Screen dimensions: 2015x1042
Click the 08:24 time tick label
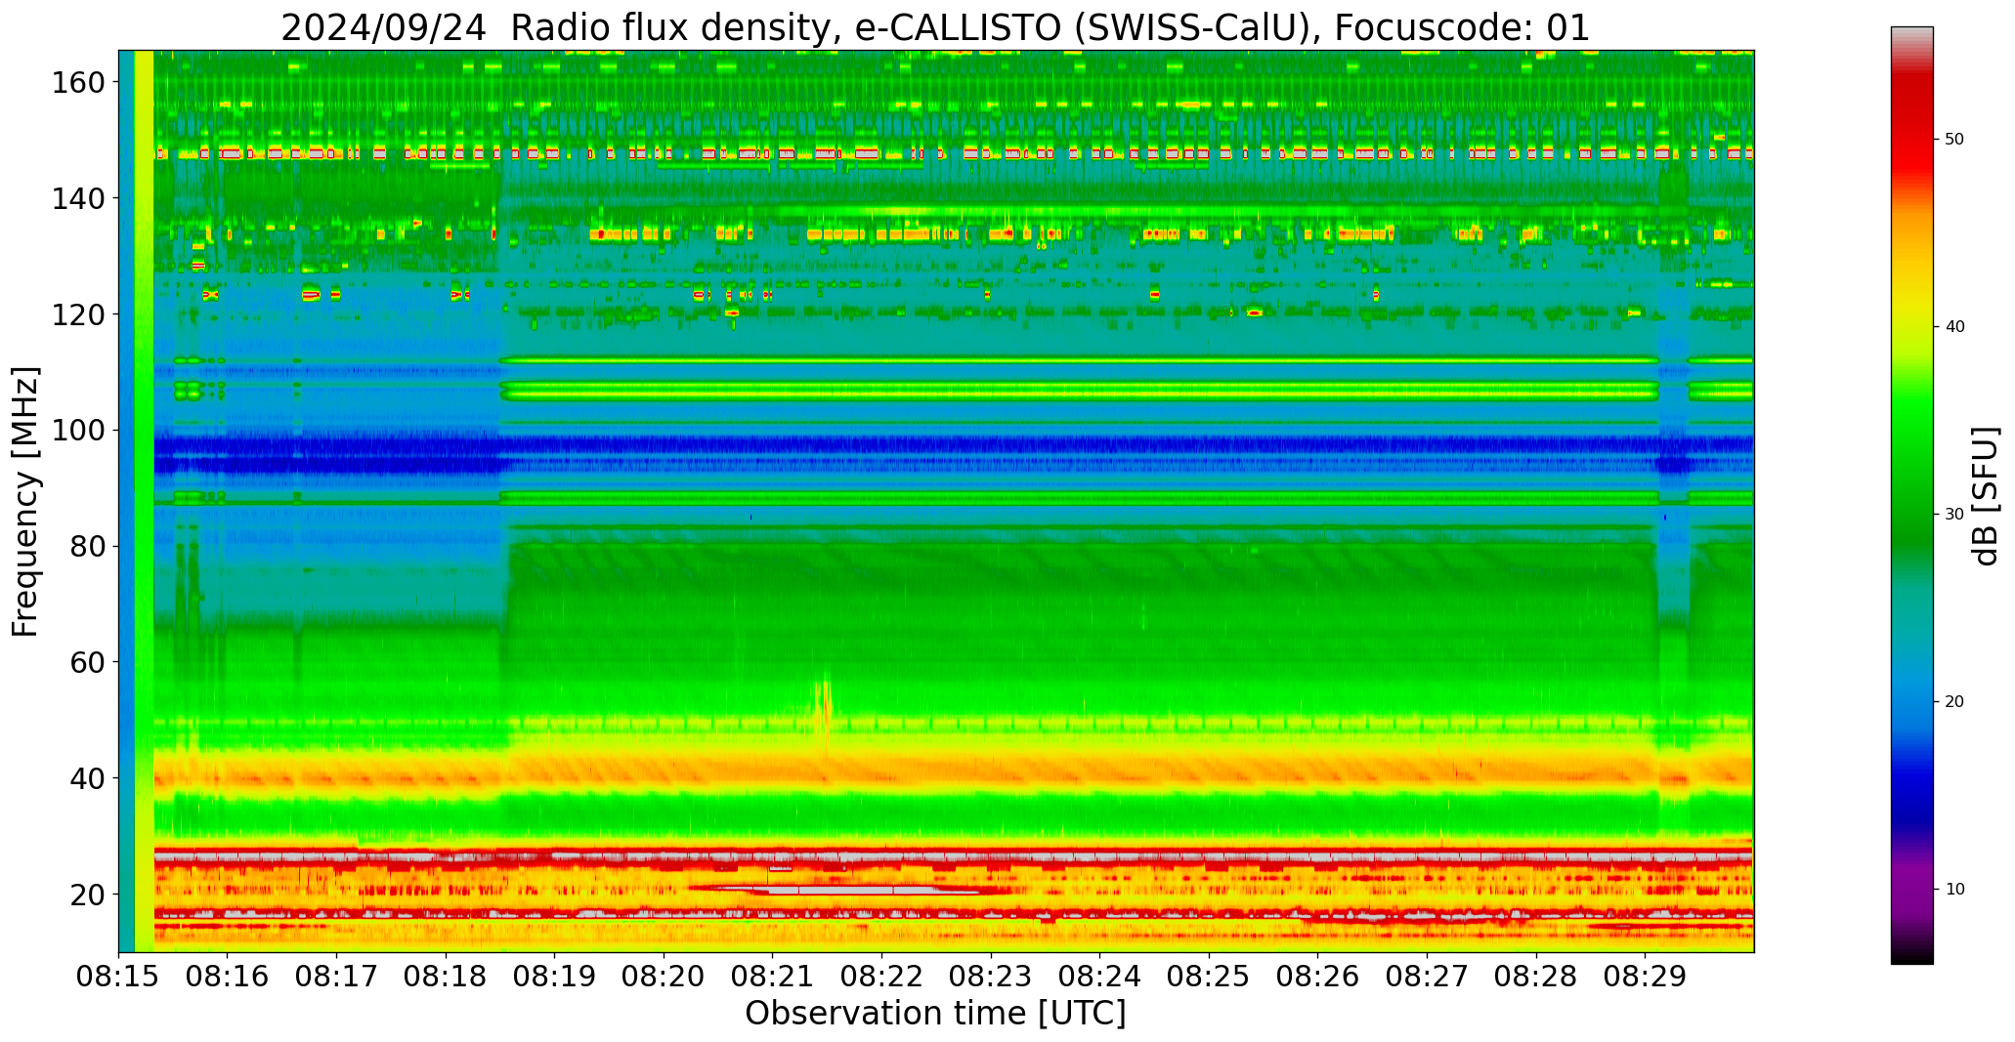(1099, 977)
